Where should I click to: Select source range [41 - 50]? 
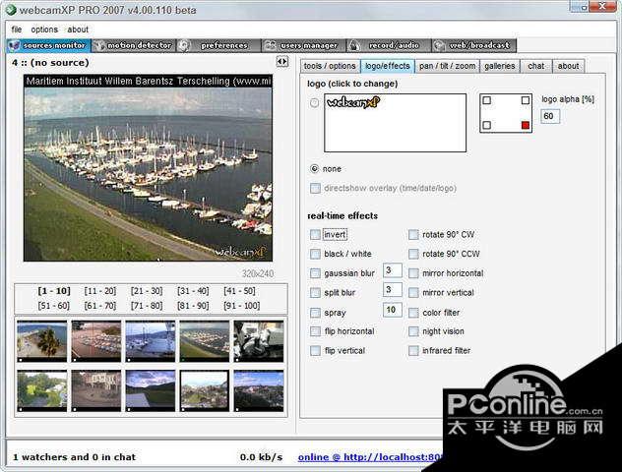point(239,291)
